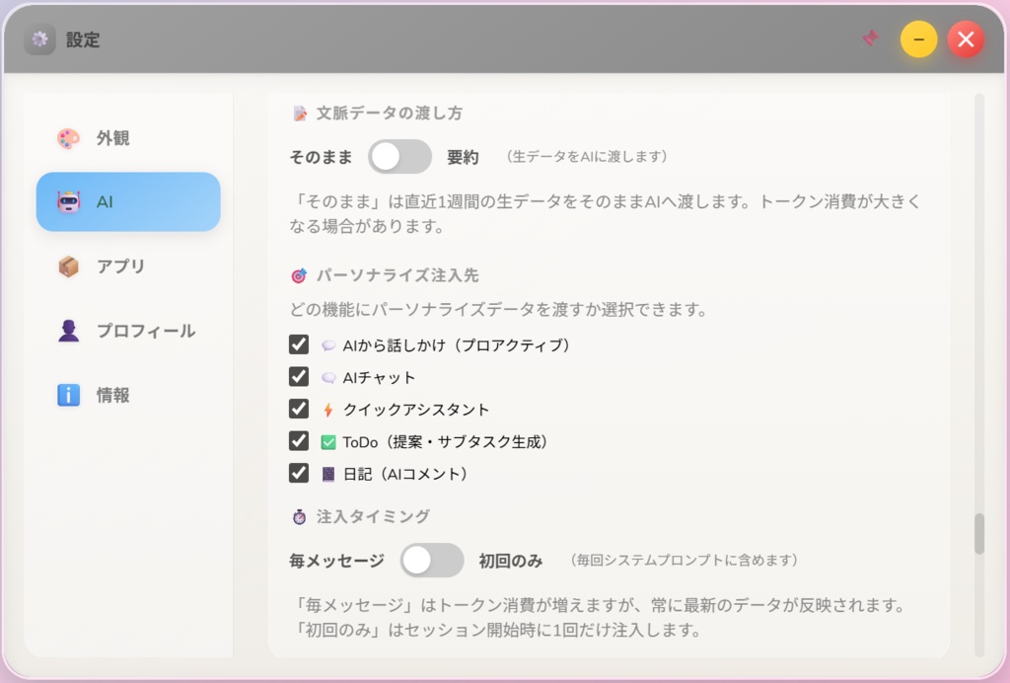The image size is (1010, 683).
Task: Click the person icon next to プロフィール
Action: (69, 331)
